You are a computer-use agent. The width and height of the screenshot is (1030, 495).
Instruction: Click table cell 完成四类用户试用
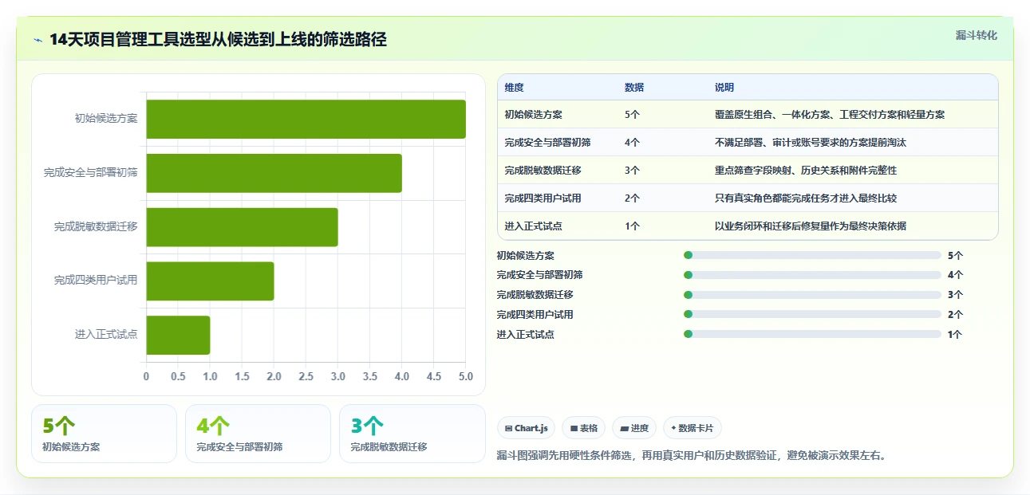coord(543,198)
